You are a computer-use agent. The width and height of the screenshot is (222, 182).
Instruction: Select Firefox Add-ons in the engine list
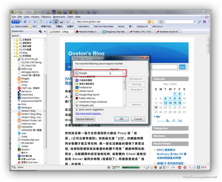(99, 98)
